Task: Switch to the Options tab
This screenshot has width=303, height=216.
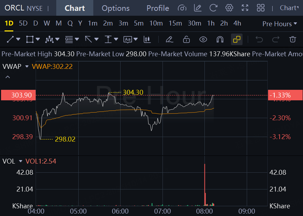Action: [116, 8]
